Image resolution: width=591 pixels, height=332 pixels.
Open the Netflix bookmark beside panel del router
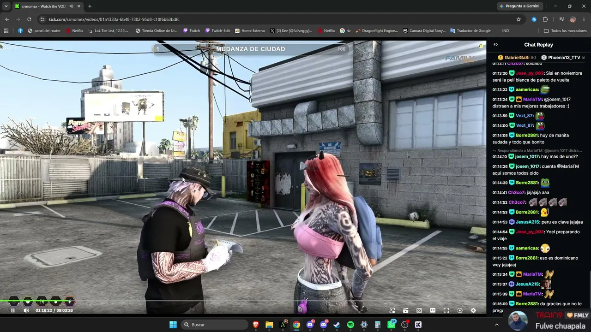[74, 31]
